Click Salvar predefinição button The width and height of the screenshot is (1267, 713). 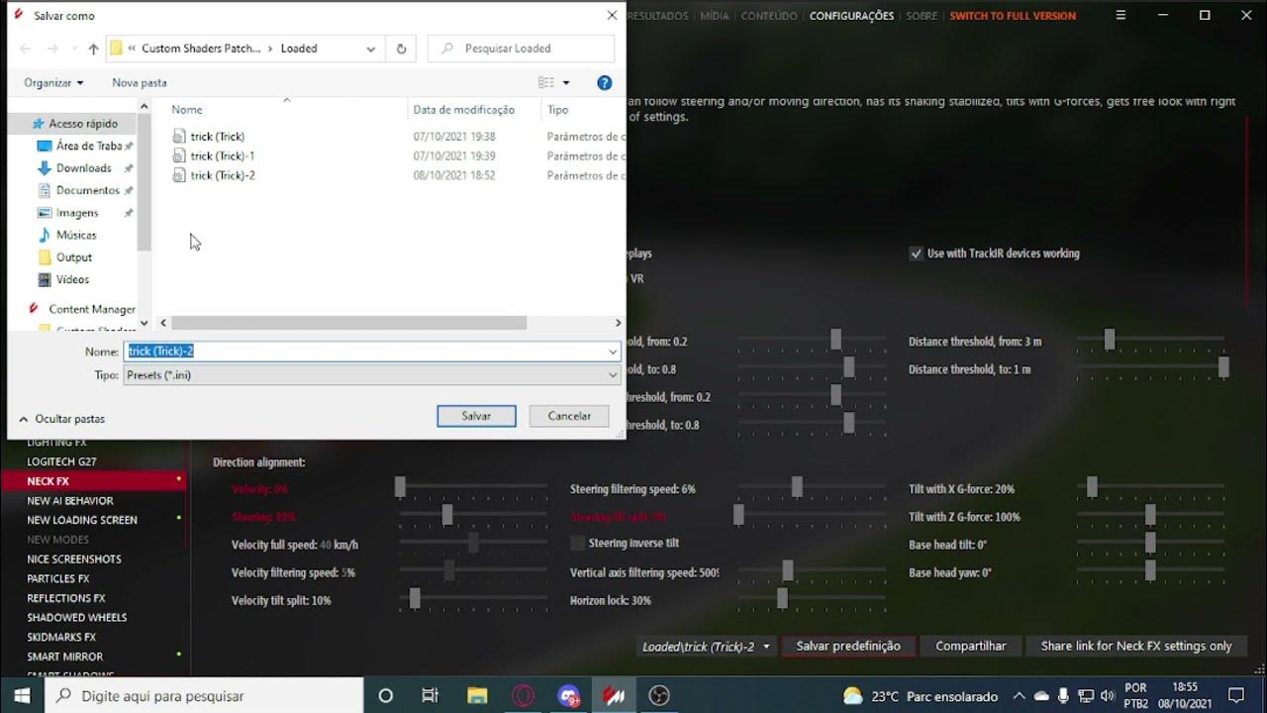(848, 647)
